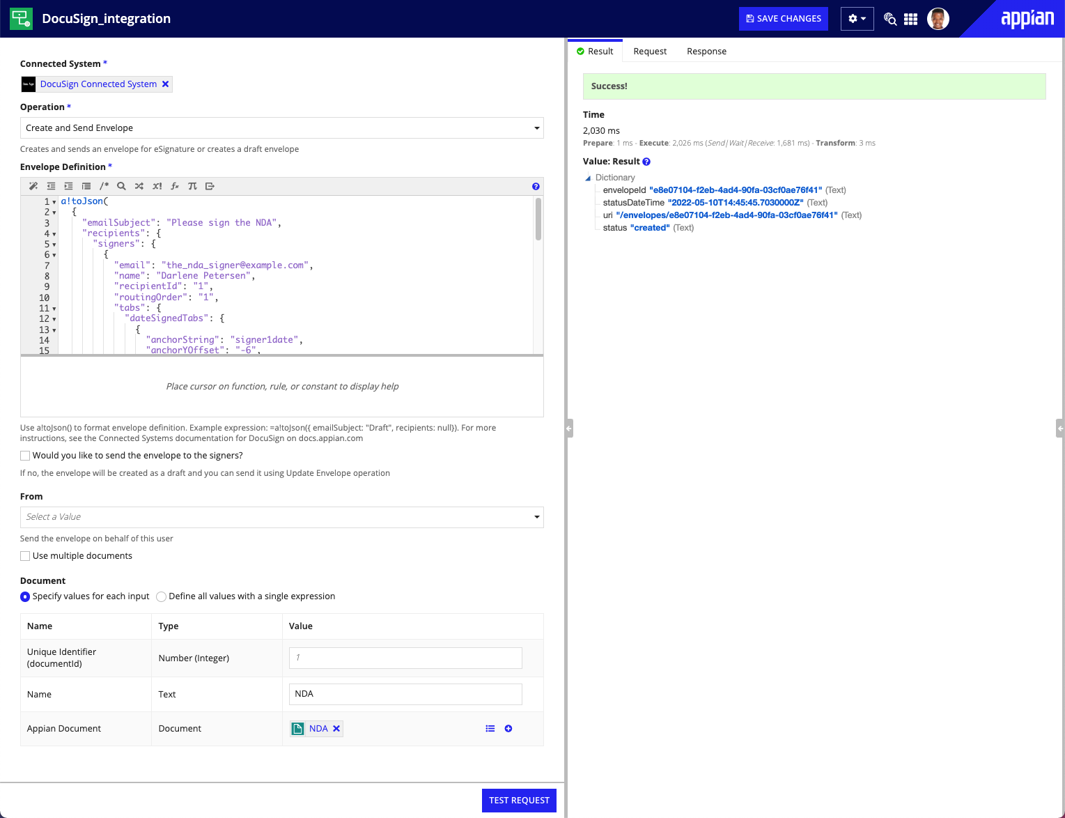Viewport: 1065px width, 818px height.
Task: Click the Unique Identifier documentId field
Action: [405, 658]
